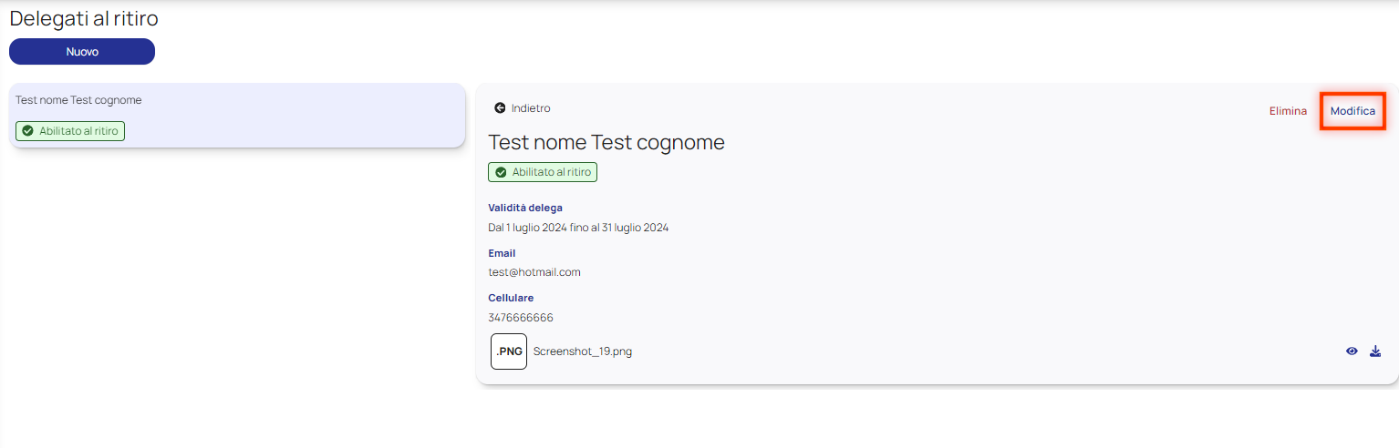Image resolution: width=1399 pixels, height=448 pixels.
Task: Click the test@hotmail.com email address
Action: [x=534, y=272]
